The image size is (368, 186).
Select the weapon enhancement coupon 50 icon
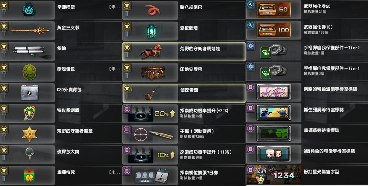click(274, 10)
